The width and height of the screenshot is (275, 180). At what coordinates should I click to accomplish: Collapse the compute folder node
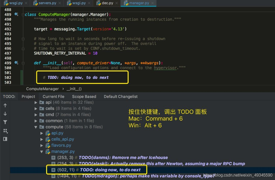[x=36, y=127]
